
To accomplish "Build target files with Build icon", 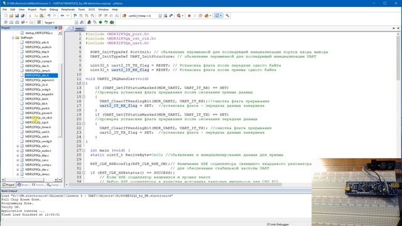I will [11, 23].
